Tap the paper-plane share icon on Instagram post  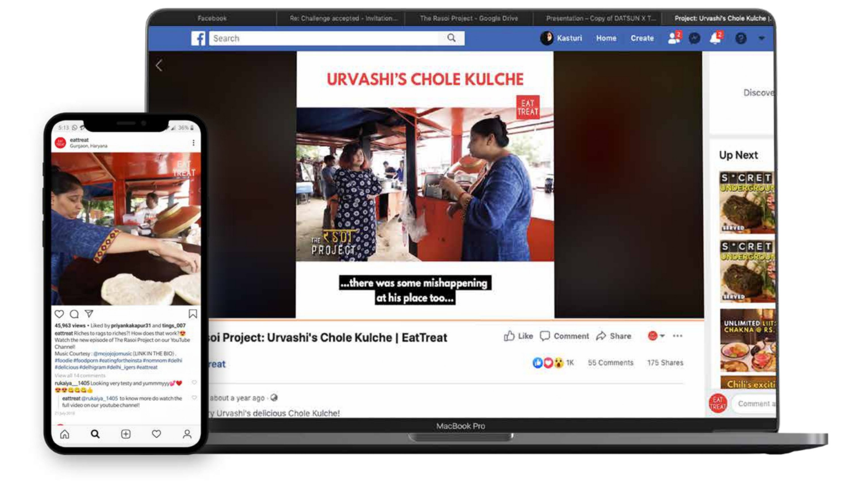click(89, 314)
